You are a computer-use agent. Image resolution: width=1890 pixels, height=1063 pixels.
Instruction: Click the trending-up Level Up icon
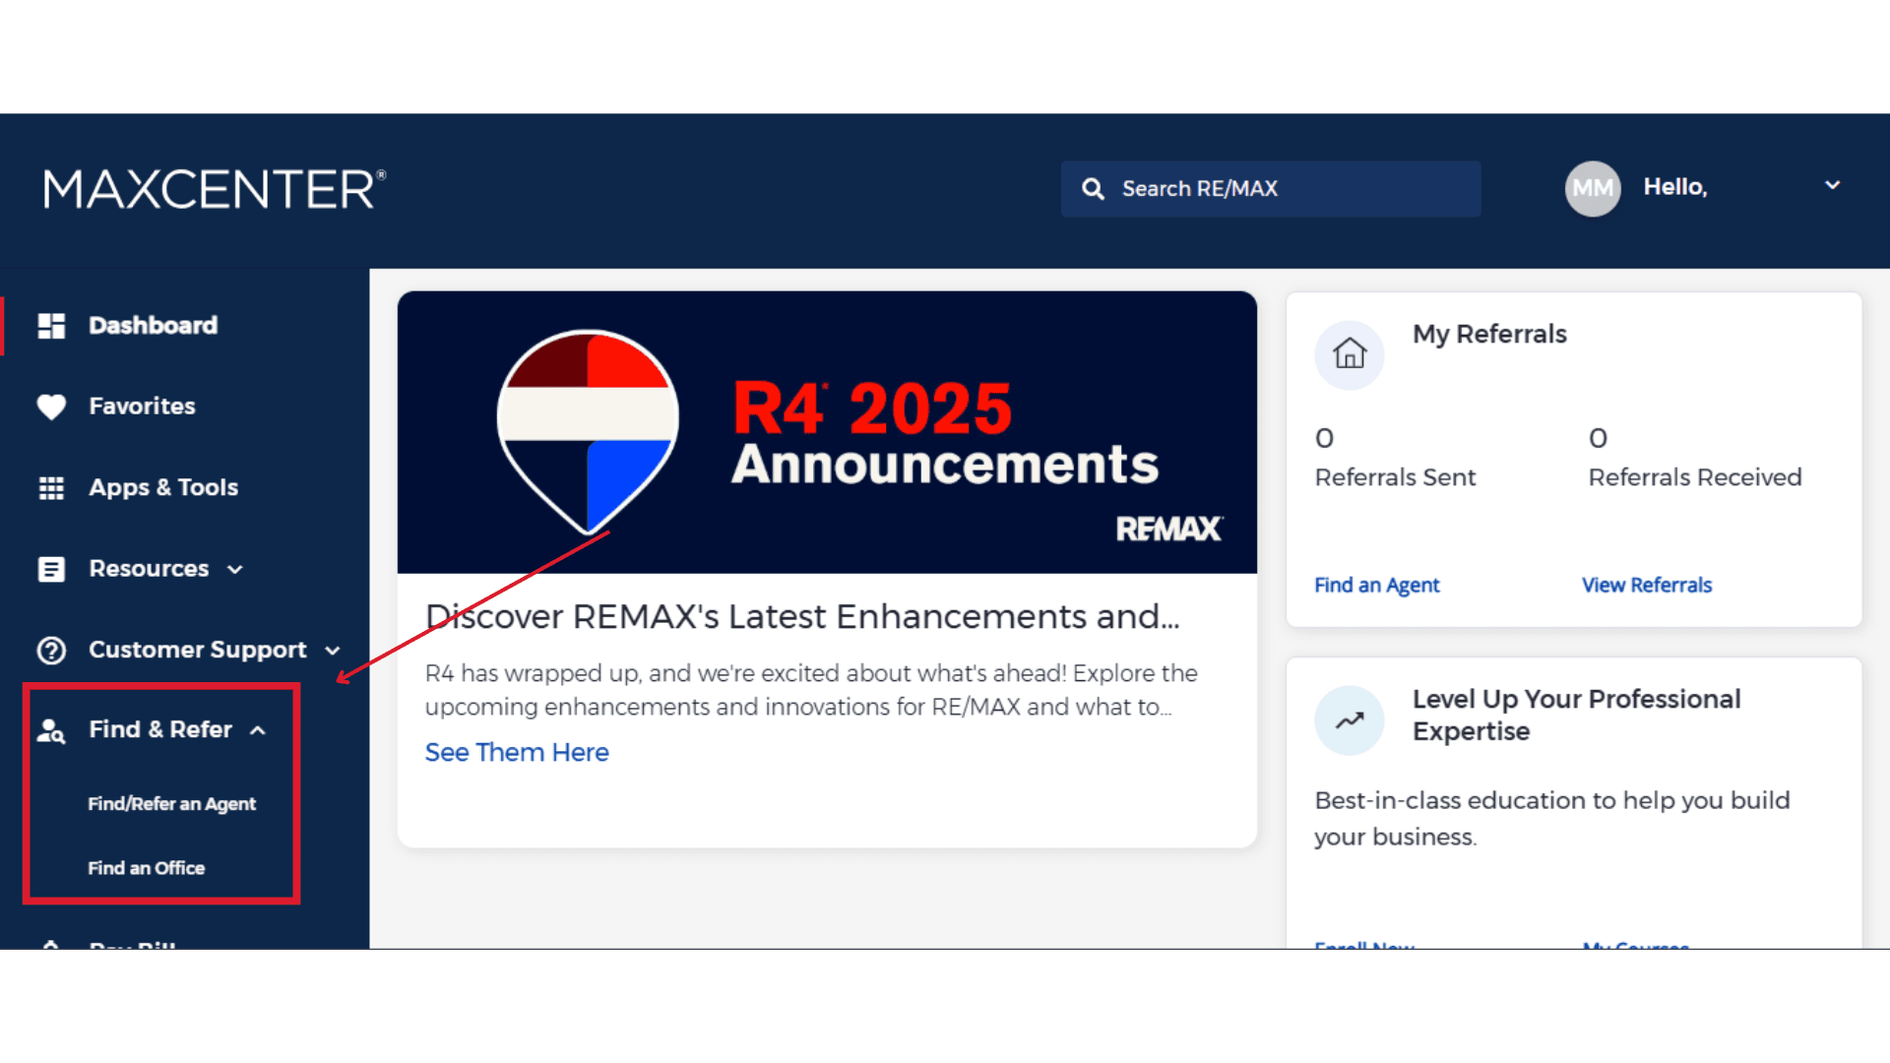1350,720
